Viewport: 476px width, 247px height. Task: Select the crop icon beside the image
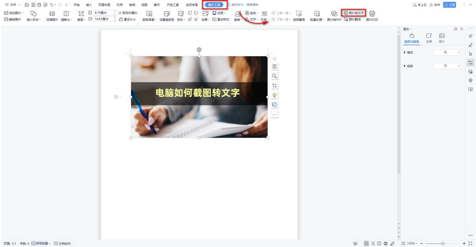click(x=274, y=85)
